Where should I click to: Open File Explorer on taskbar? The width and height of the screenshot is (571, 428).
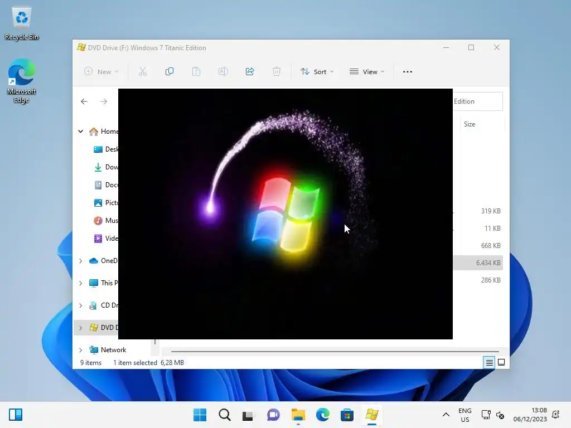[x=298, y=415]
